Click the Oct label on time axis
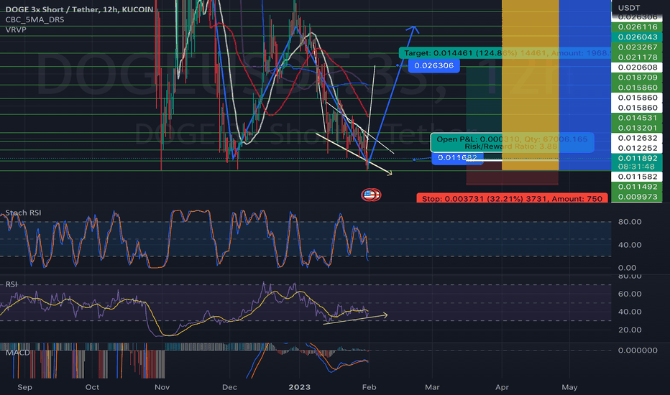670x395 pixels. (92, 387)
